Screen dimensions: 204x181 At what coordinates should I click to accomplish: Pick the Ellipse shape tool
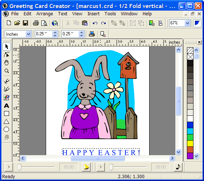point(7,129)
